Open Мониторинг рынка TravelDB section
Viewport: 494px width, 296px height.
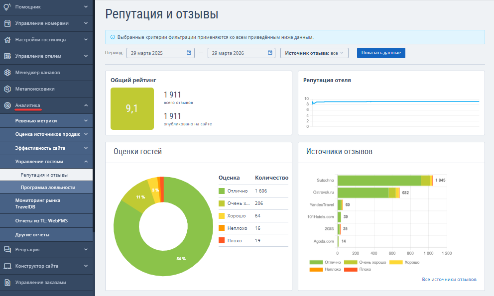tap(38, 203)
